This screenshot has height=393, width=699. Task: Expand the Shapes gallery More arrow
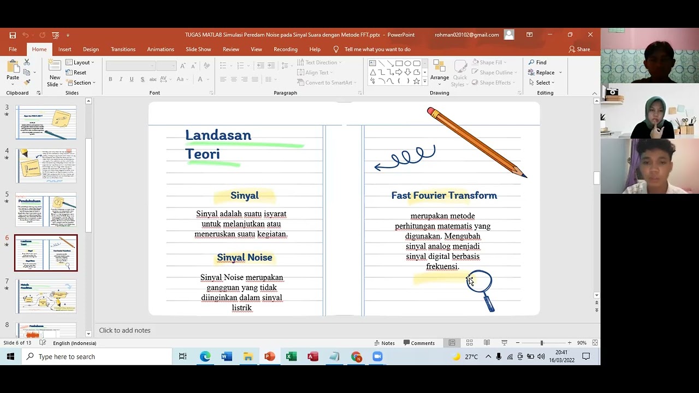coord(425,81)
